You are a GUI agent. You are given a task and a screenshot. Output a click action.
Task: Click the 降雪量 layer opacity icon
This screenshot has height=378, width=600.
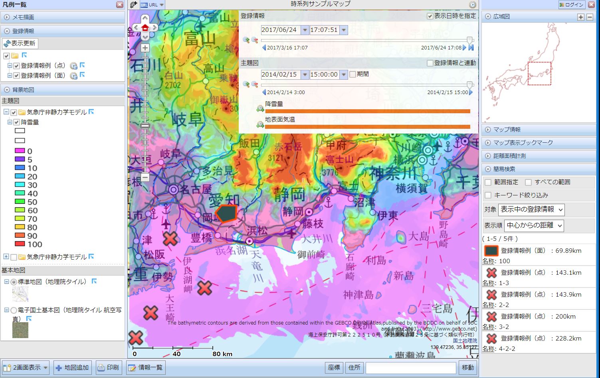pyautogui.click(x=260, y=108)
